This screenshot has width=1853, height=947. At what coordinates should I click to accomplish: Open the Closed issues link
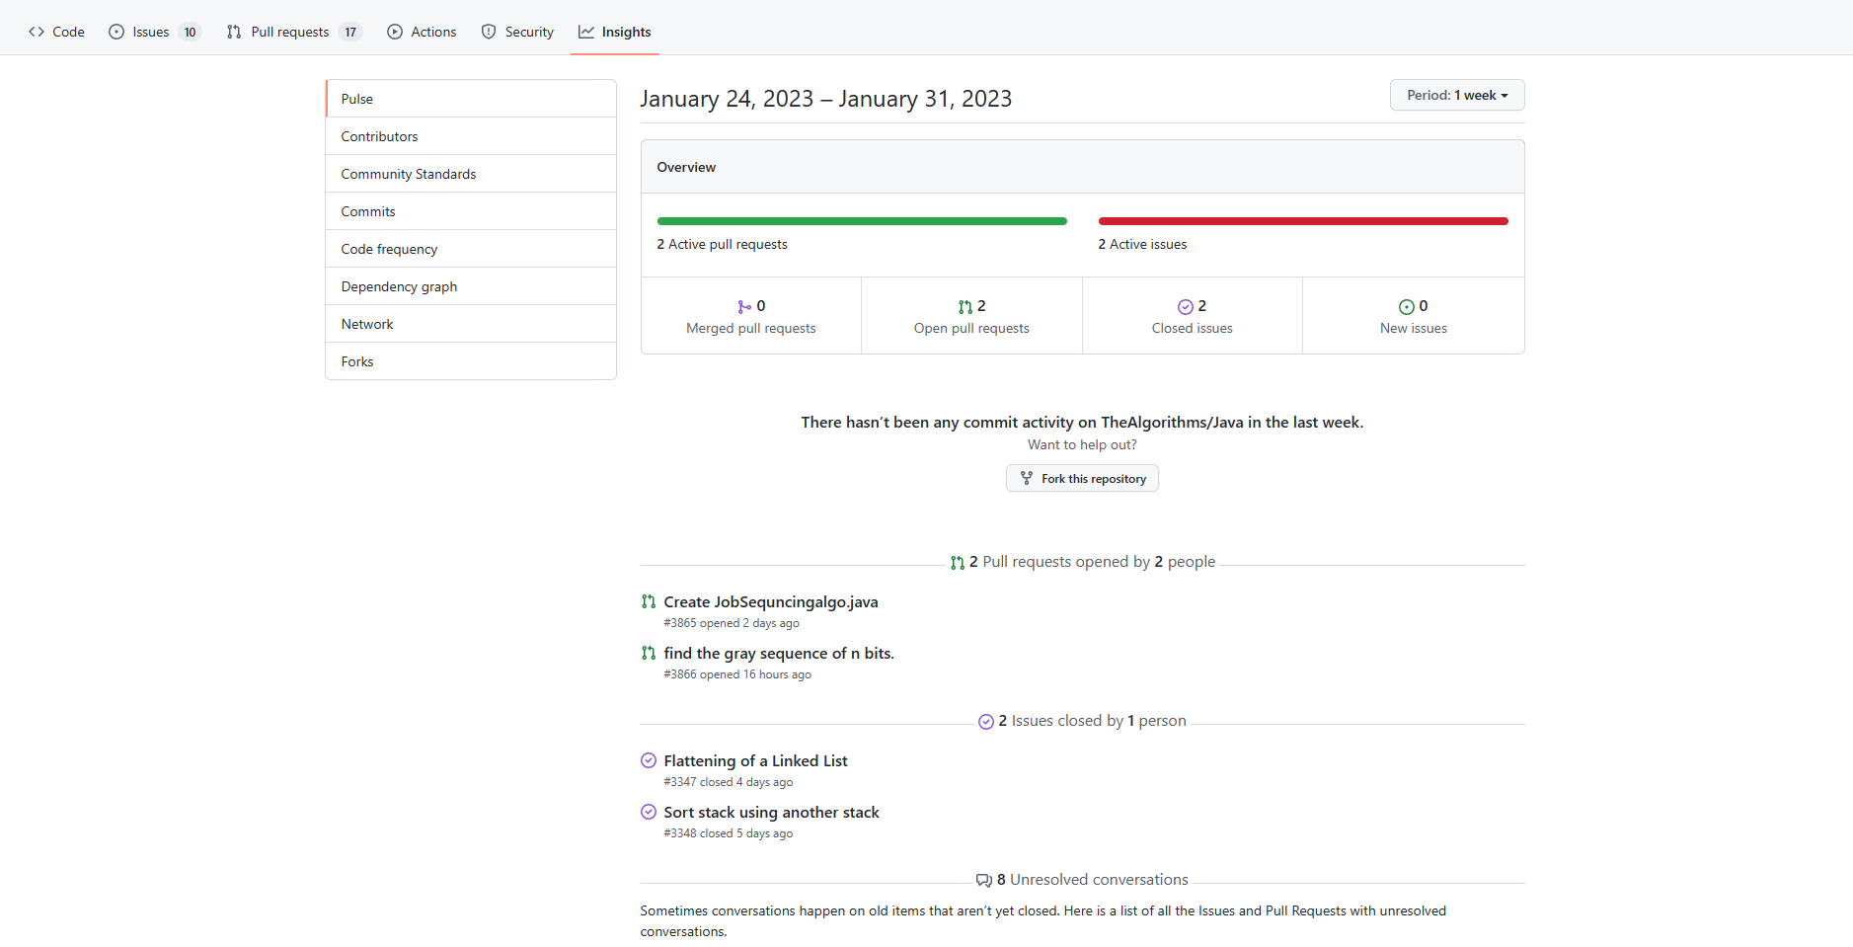tap(1193, 316)
